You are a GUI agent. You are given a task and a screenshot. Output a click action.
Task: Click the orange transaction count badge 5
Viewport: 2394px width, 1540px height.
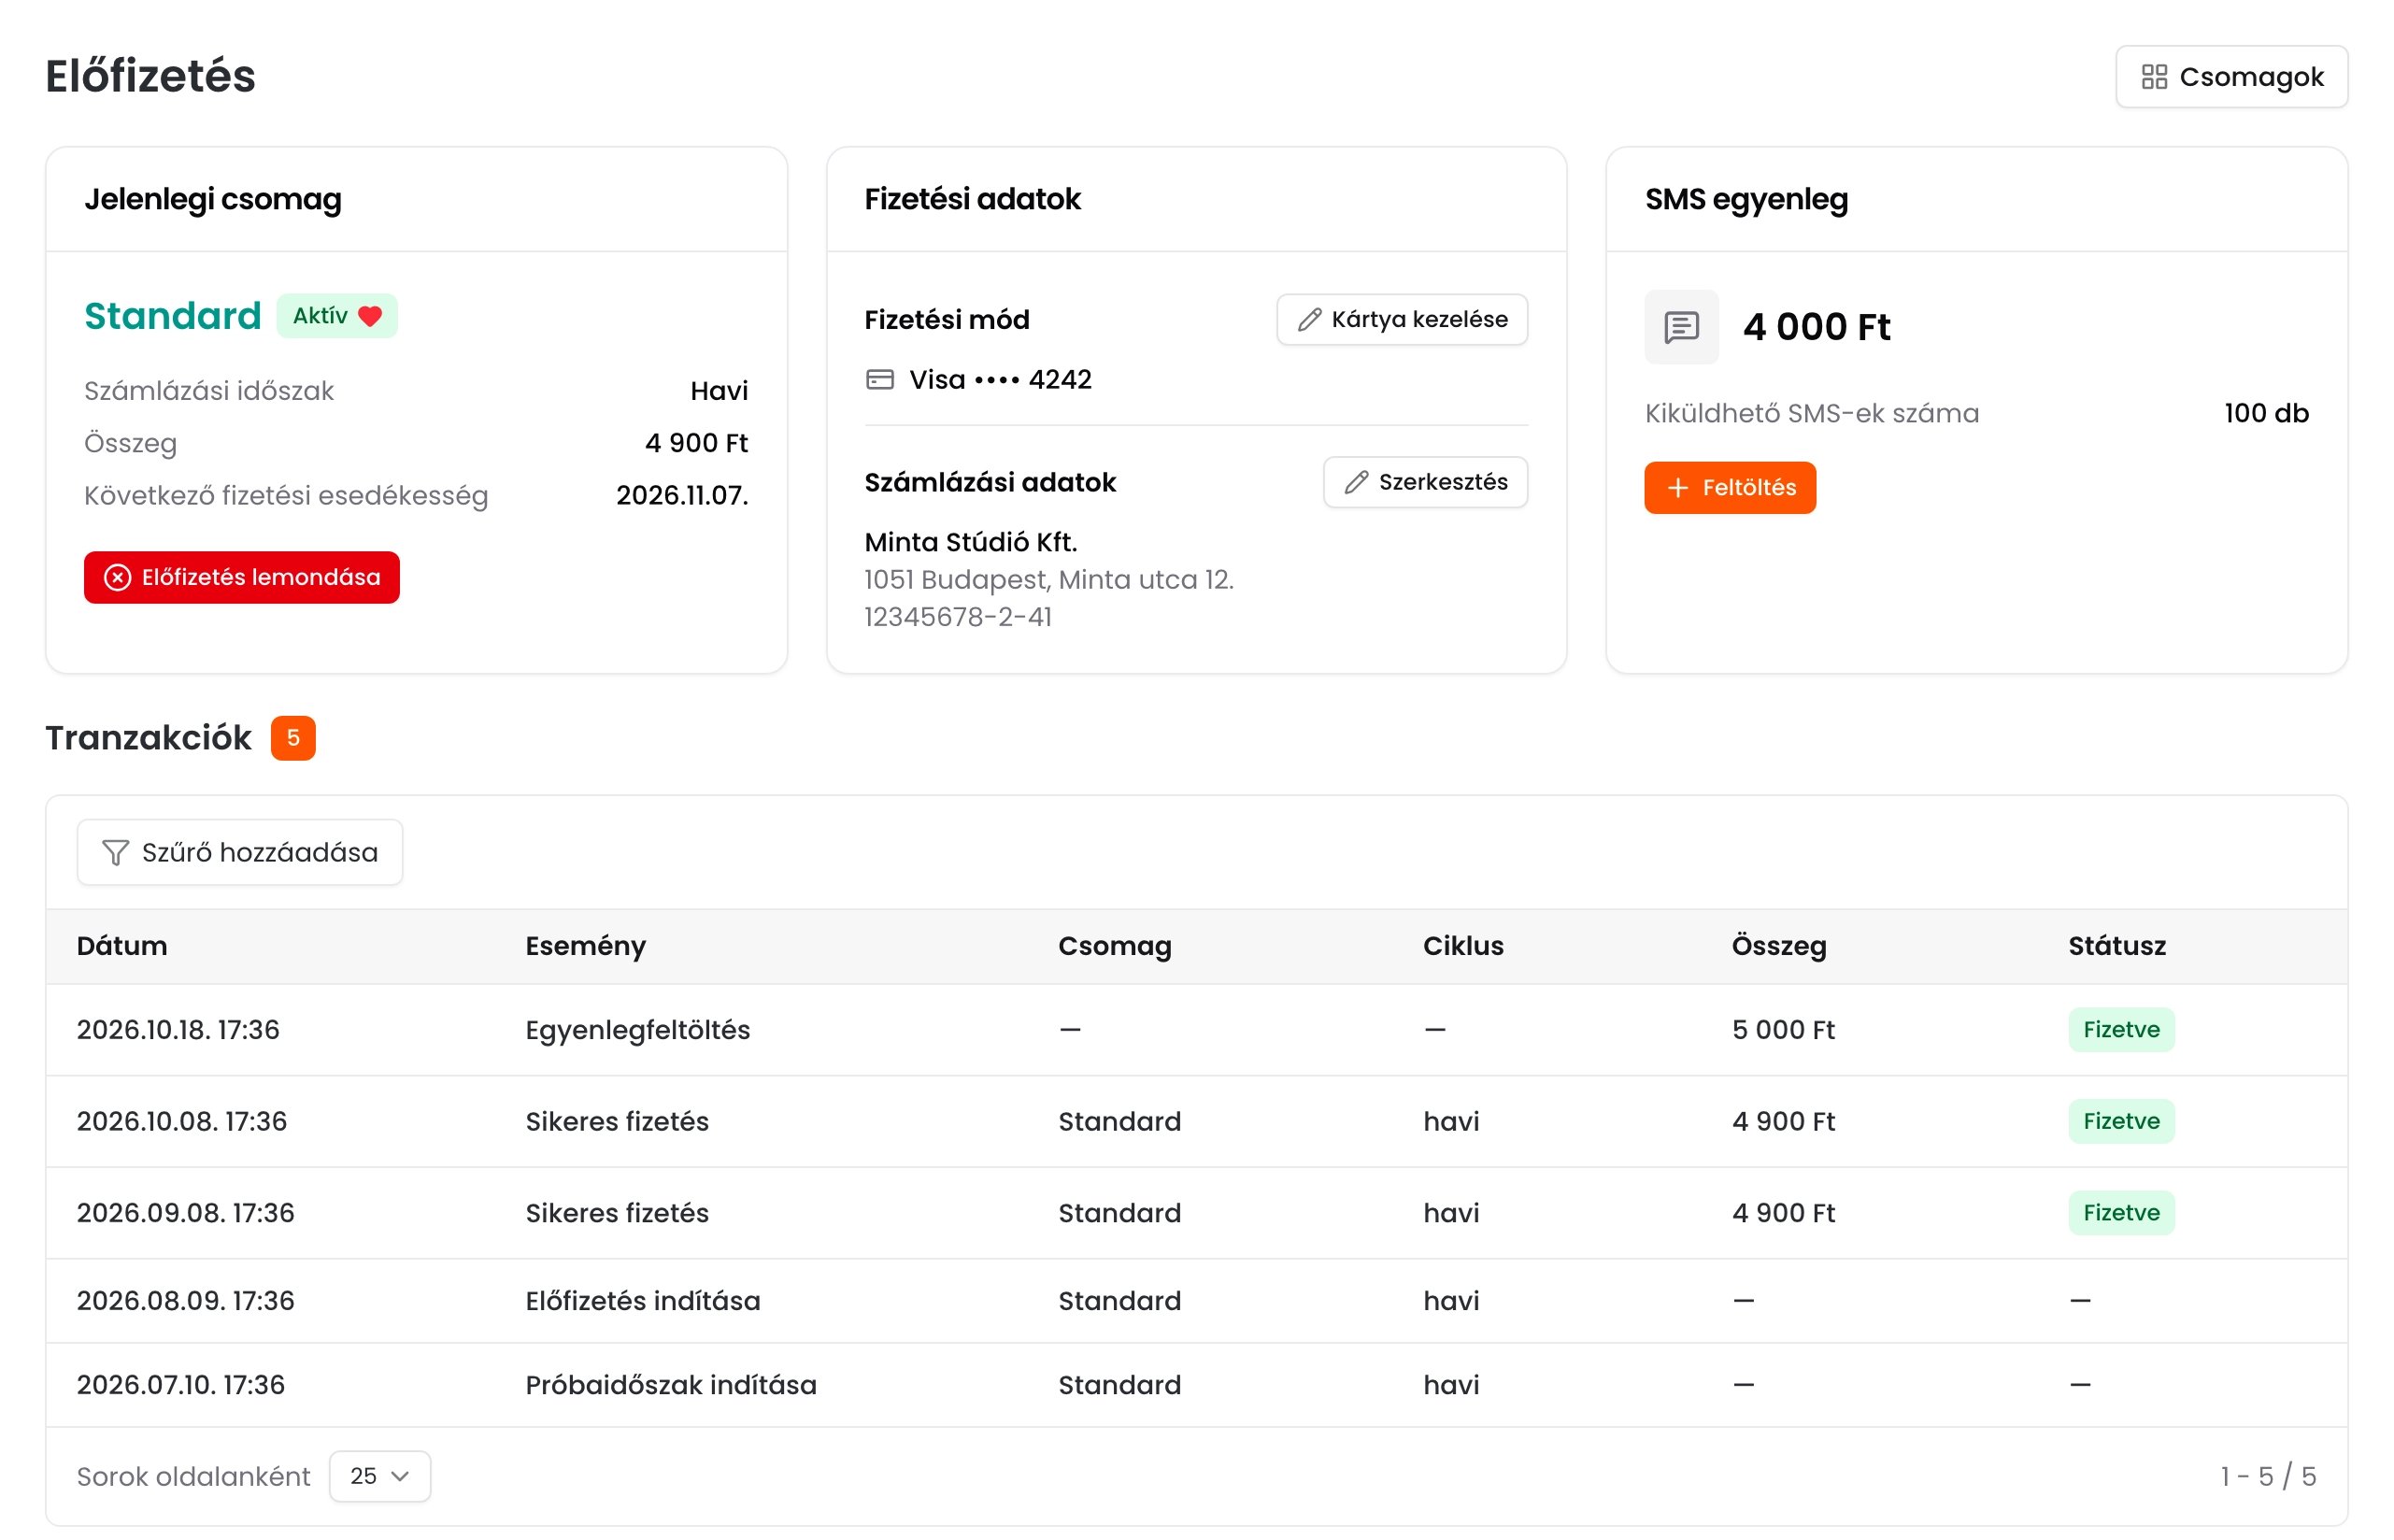tap(293, 738)
